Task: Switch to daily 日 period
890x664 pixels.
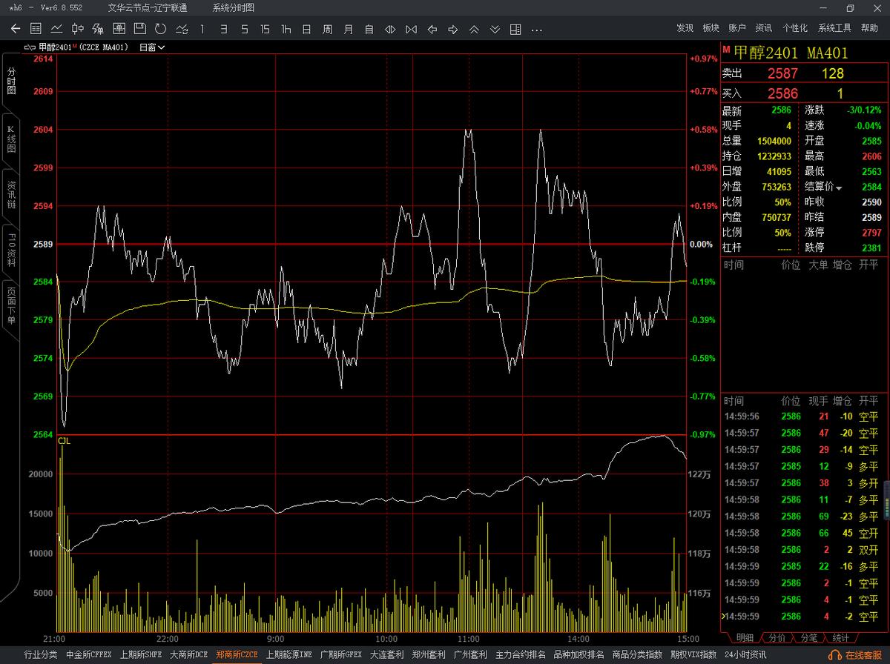Action: [306, 30]
